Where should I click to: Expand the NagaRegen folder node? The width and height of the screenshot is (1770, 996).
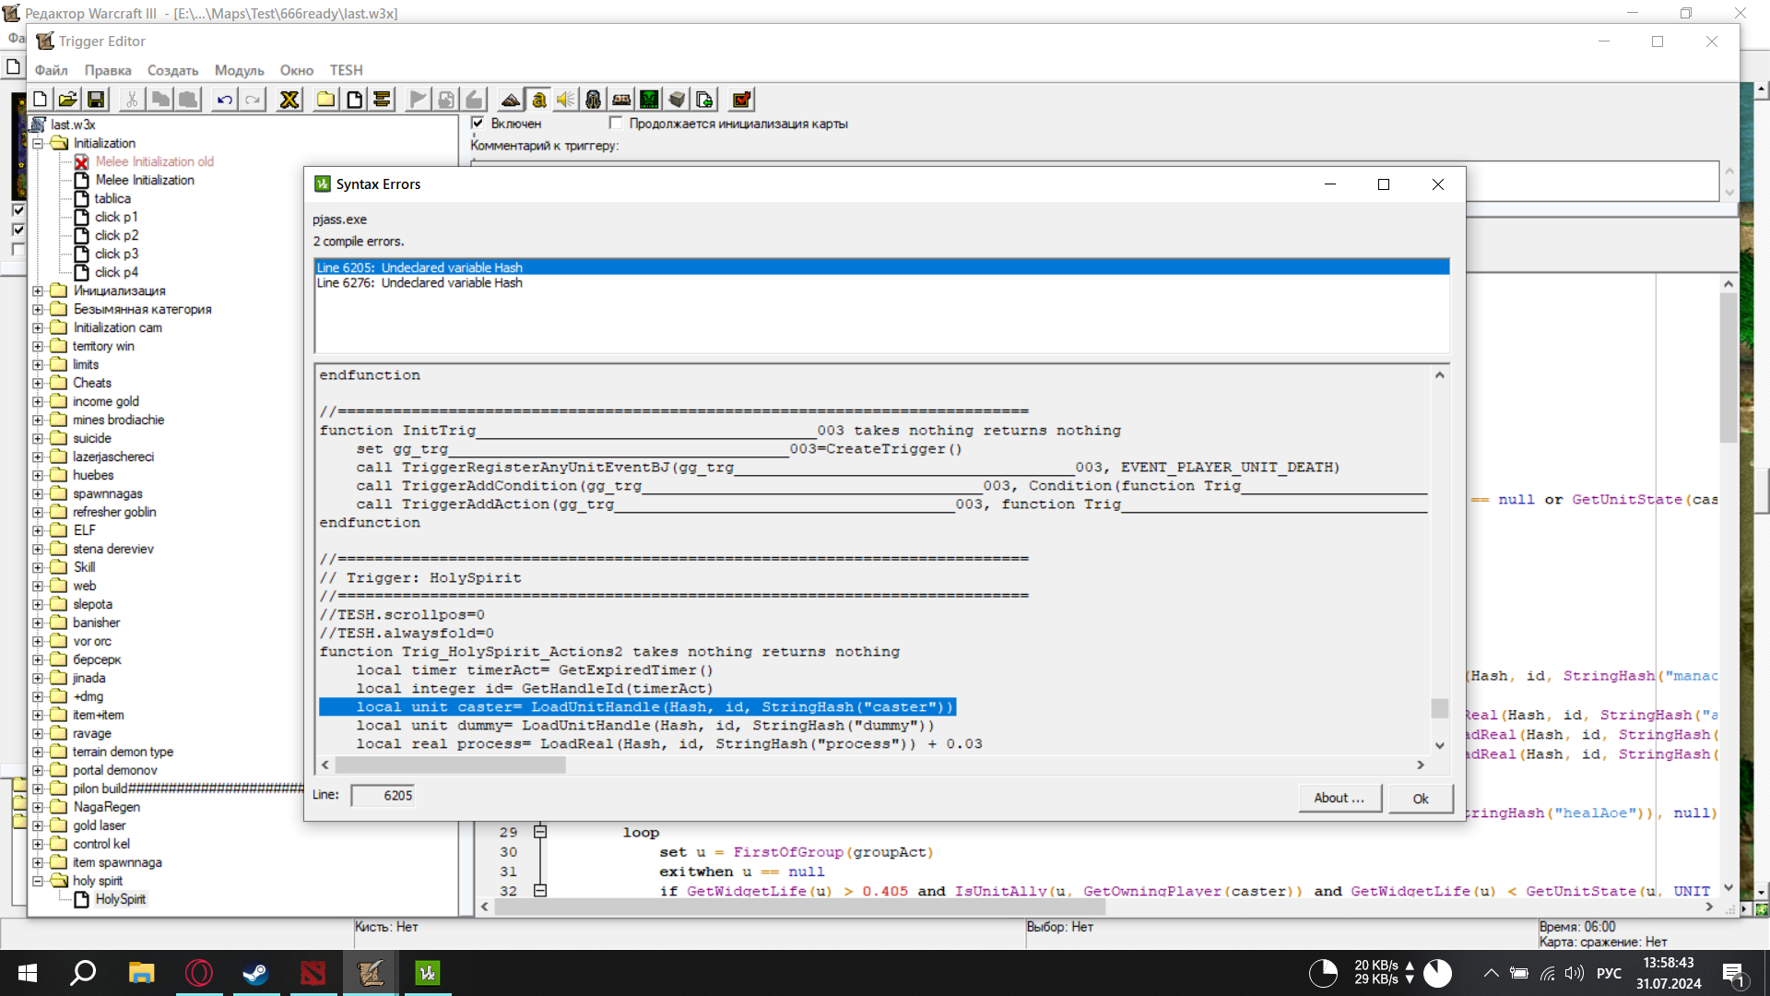(x=38, y=807)
